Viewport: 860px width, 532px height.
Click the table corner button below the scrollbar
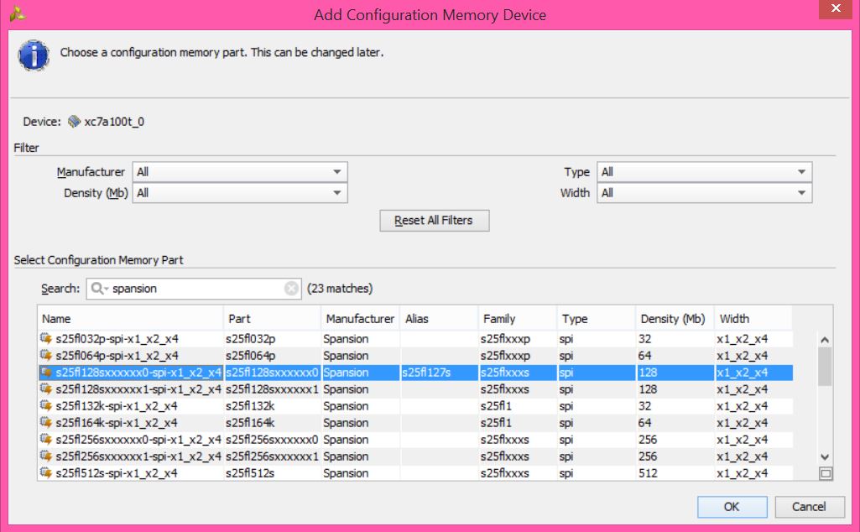pyautogui.click(x=826, y=473)
